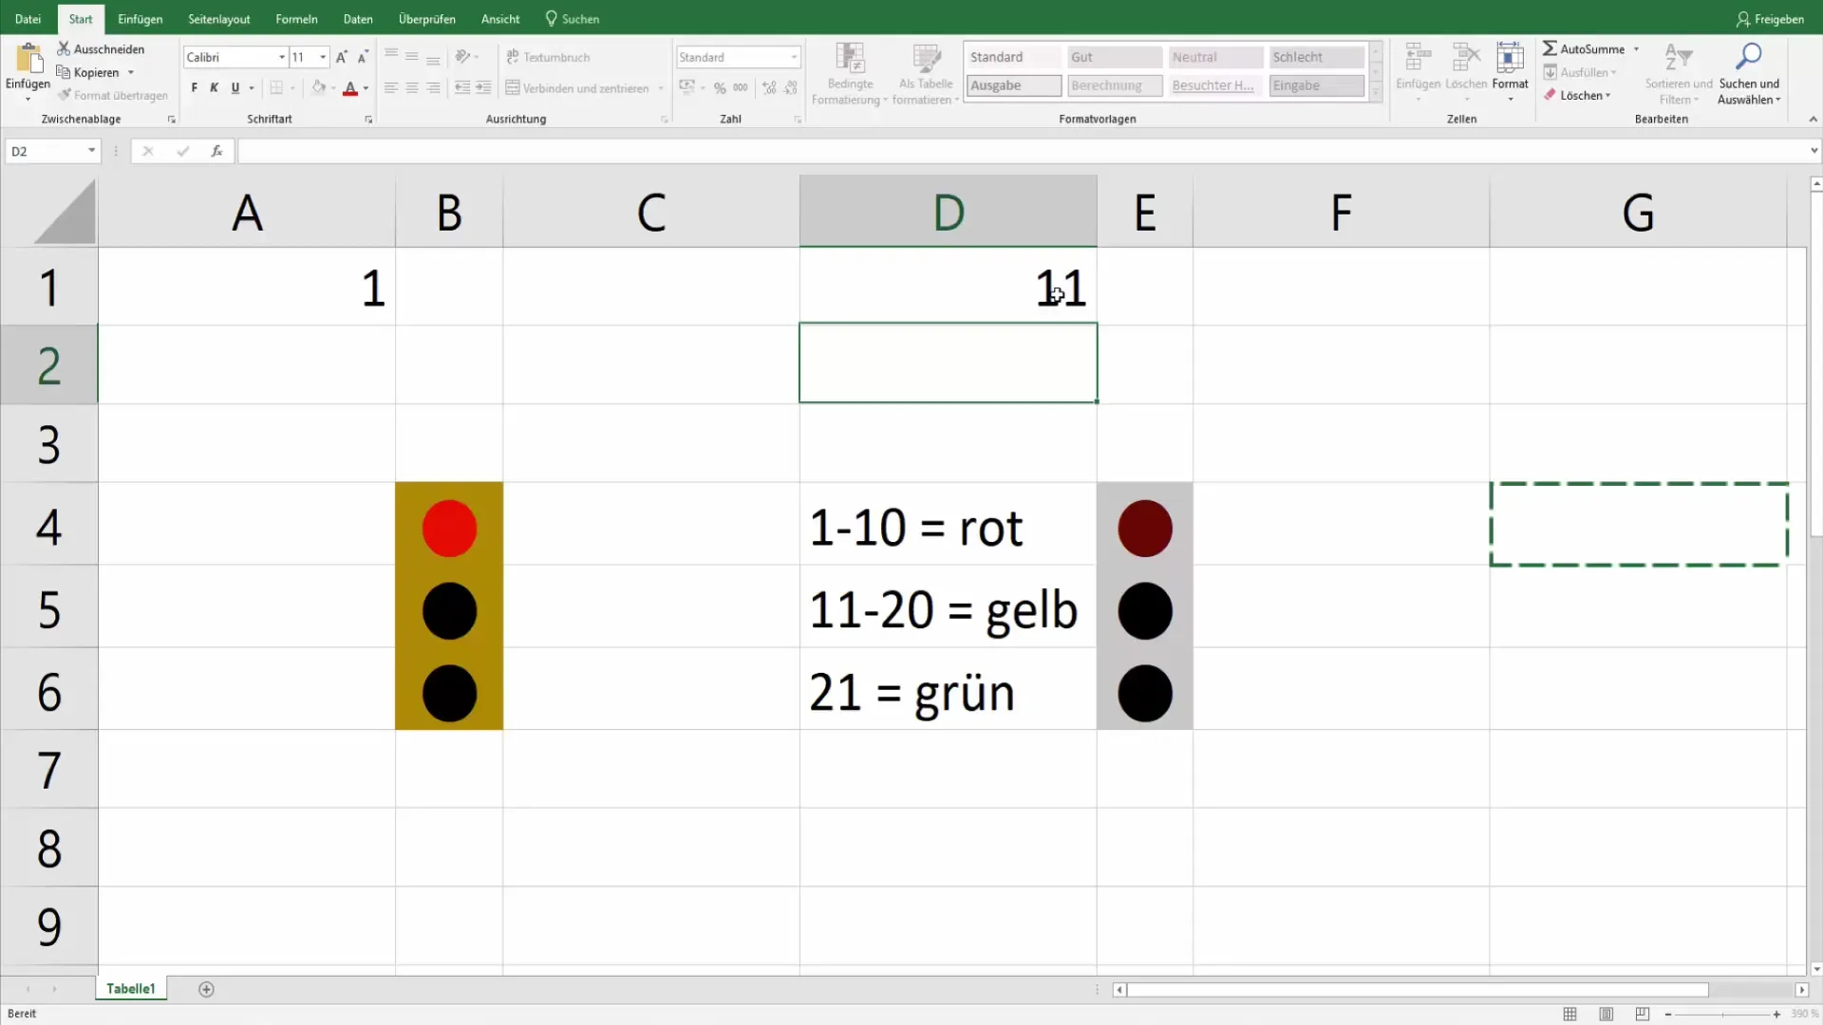
Task: Toggle Textumbruch wrap text
Action: pos(548,57)
